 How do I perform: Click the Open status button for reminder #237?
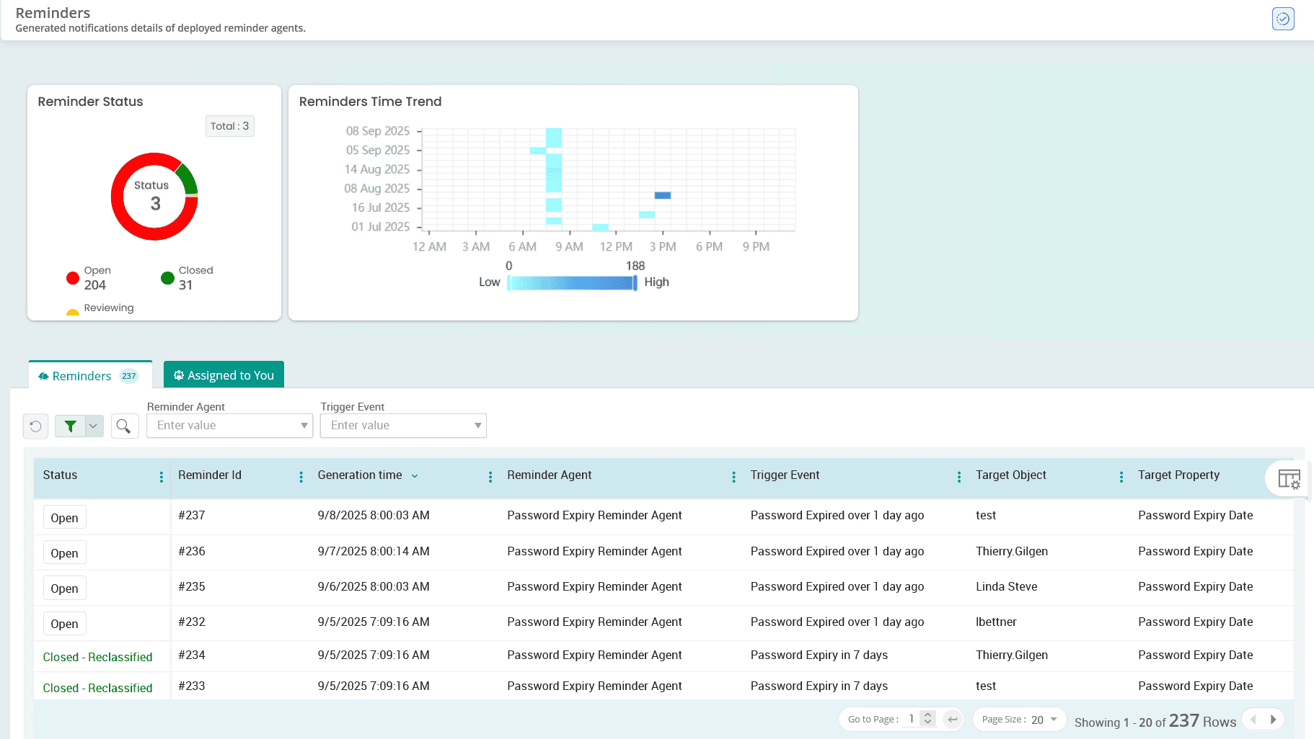click(x=64, y=518)
